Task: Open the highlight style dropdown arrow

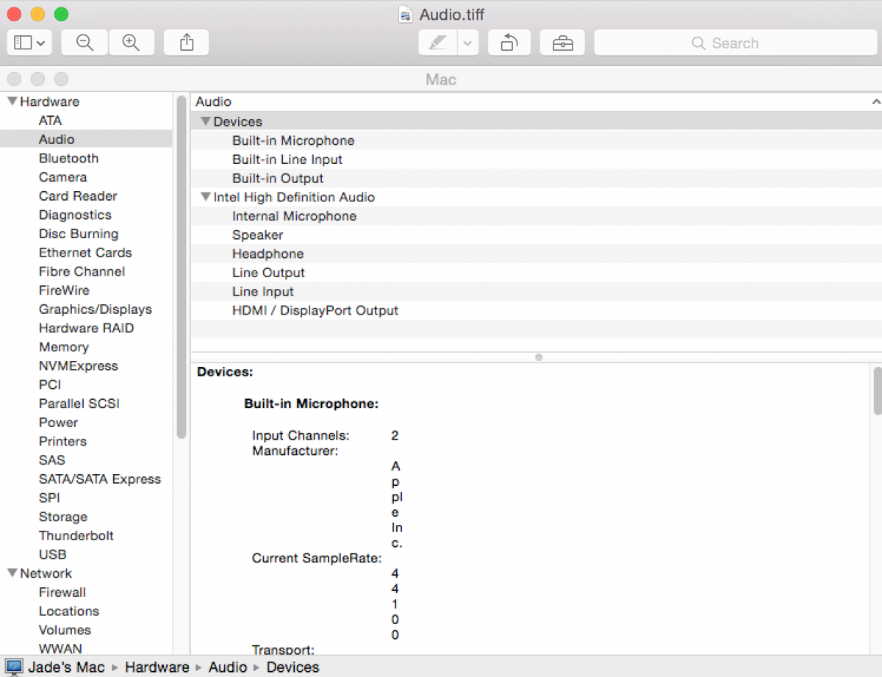Action: coord(468,43)
